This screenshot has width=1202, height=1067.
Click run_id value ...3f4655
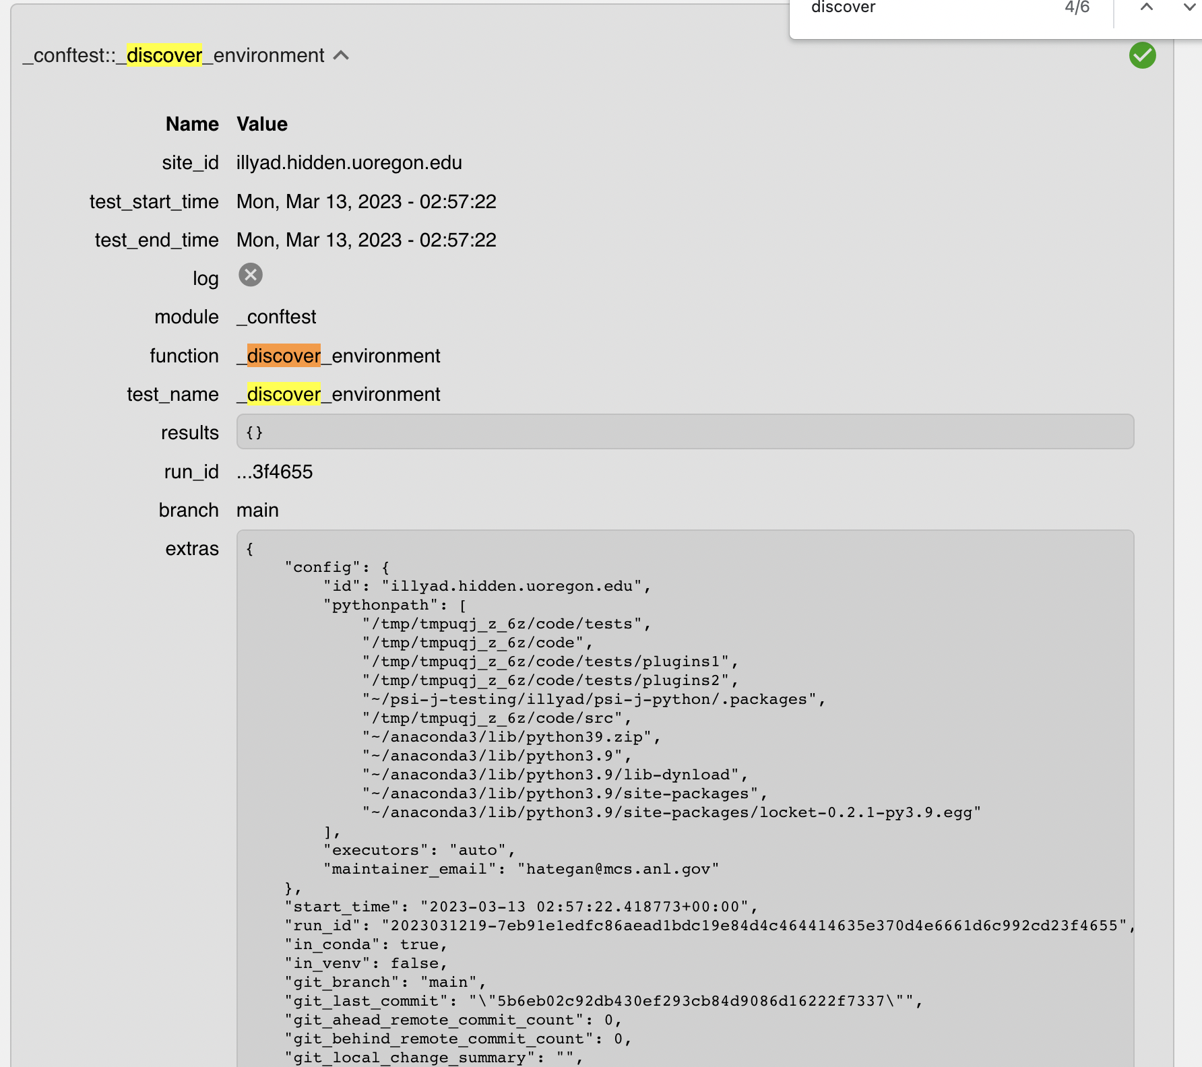click(274, 472)
